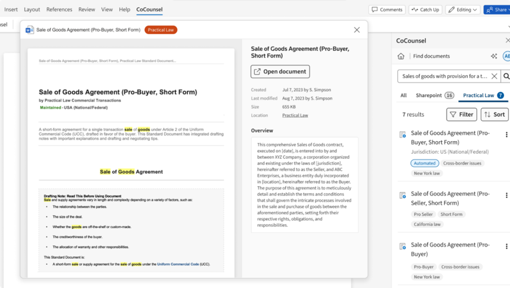Click the New York law tag under first result
This screenshot has height=288, width=510.
click(x=427, y=174)
